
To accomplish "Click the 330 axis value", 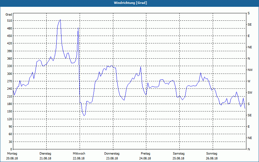I will click(x=10, y=66).
